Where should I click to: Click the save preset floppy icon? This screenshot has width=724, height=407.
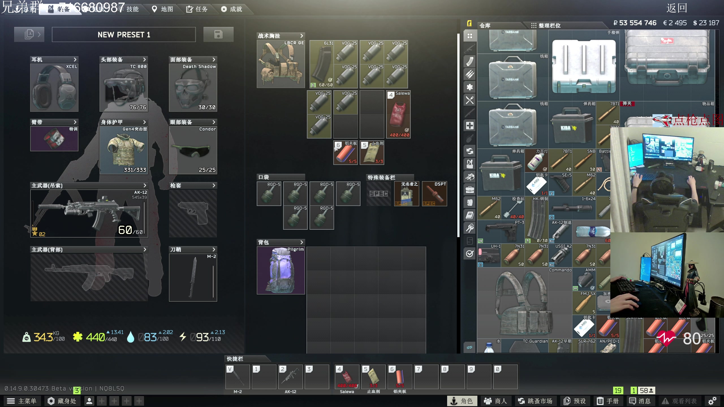[218, 34]
